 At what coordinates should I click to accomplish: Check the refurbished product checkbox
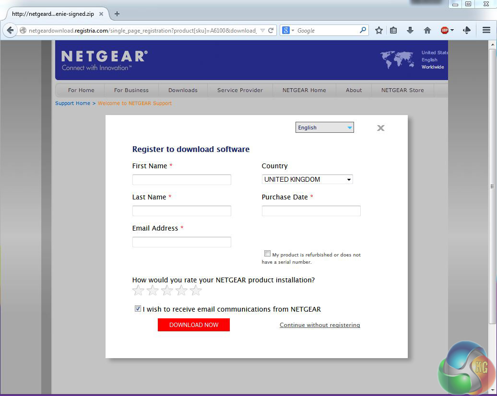pyautogui.click(x=267, y=254)
